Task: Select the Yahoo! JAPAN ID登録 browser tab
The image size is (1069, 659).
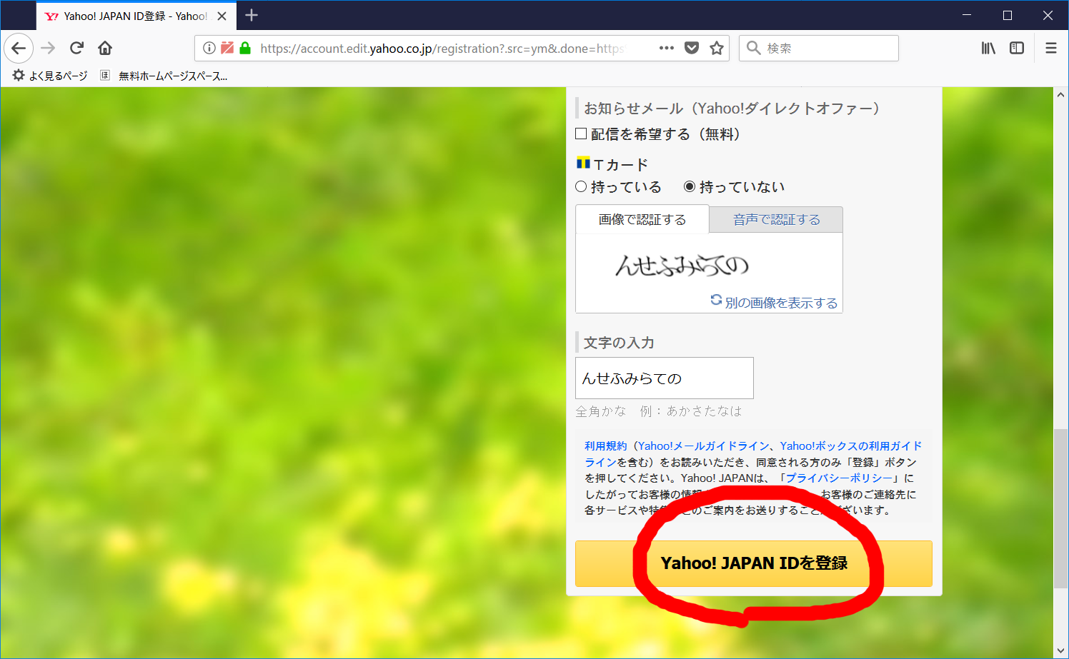Action: [136, 16]
